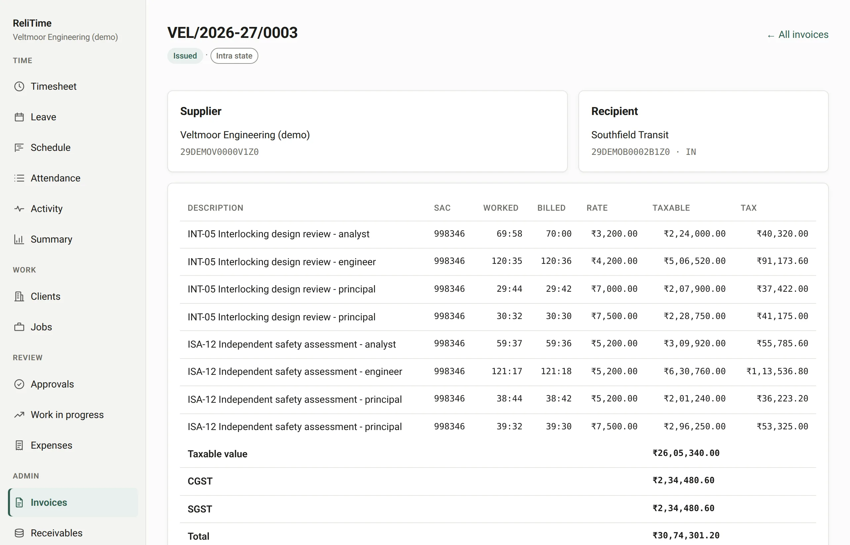850x545 pixels.
Task: Open Approvals in Review section
Action: [73, 384]
